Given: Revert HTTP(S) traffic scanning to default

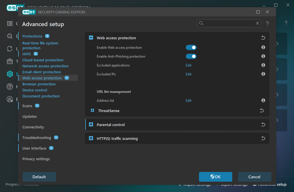Looking at the screenshot, I should coord(263,138).
